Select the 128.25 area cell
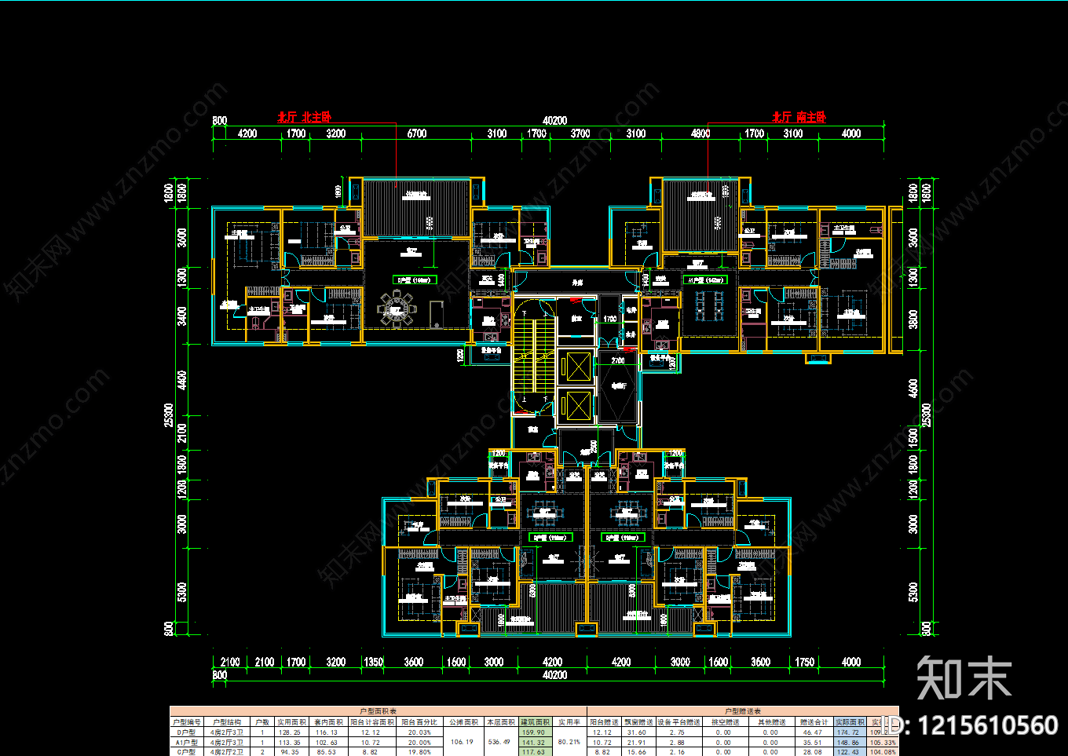Screen dimensions: 1068x756 click(x=291, y=732)
